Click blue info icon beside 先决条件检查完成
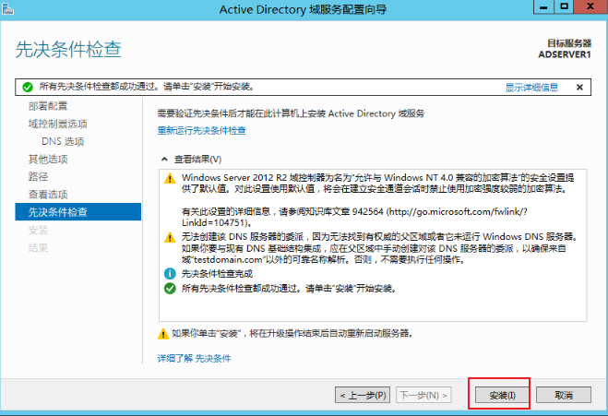608x416 pixels. (x=170, y=274)
